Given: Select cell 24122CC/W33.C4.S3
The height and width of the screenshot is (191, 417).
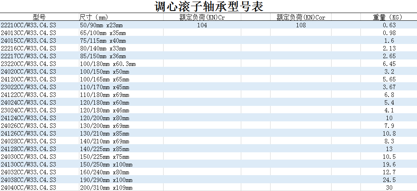Looking at the screenshot, I should pyautogui.click(x=28, y=95).
